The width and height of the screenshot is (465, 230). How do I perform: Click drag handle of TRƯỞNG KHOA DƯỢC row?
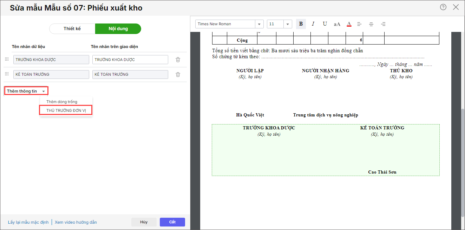coord(7,60)
